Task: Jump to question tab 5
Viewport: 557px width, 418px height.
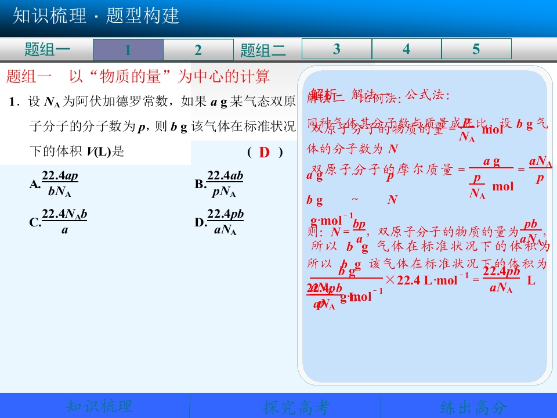Action: (x=476, y=49)
